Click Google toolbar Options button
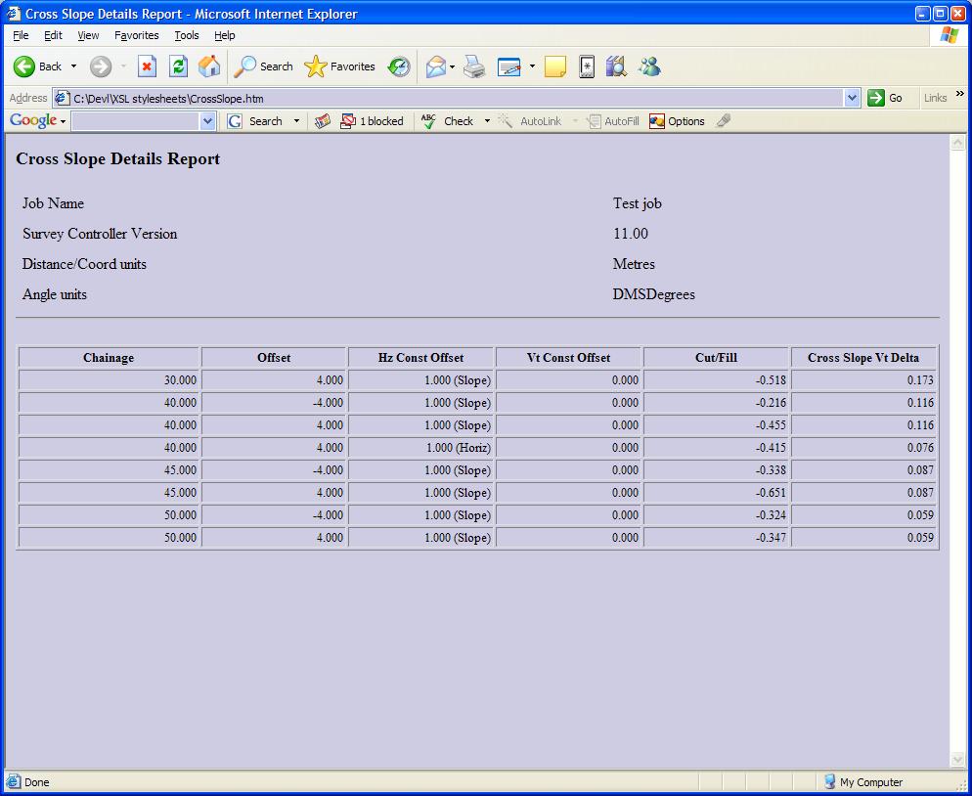The height and width of the screenshot is (796, 972). (x=677, y=121)
